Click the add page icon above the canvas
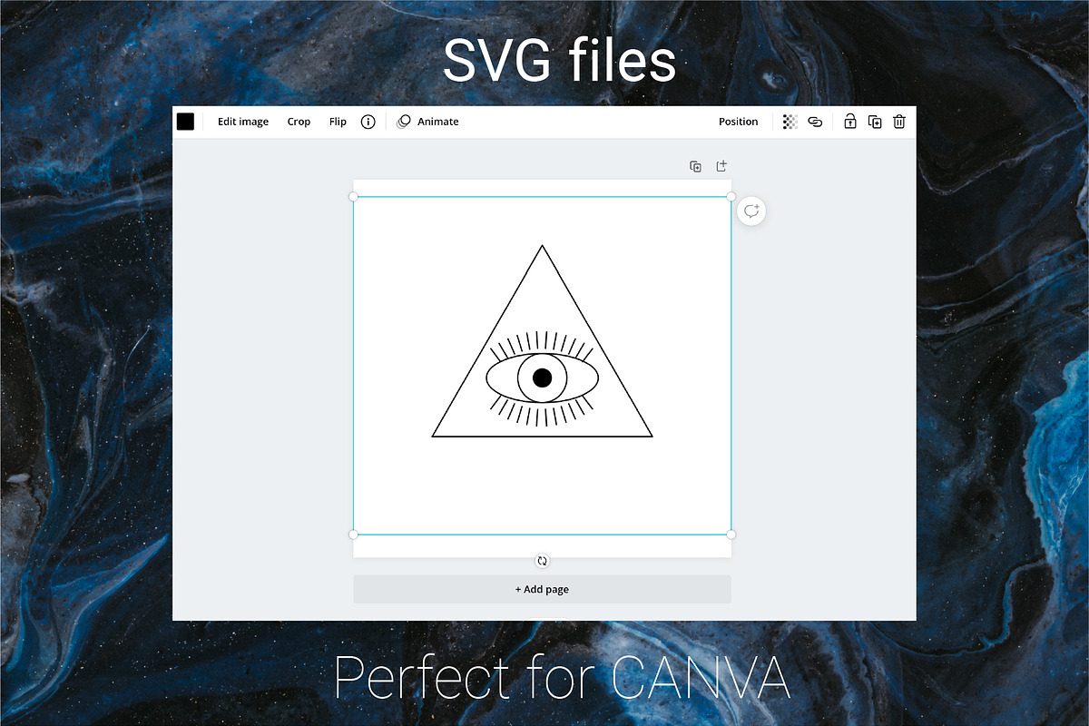This screenshot has height=726, width=1089. pos(721,166)
